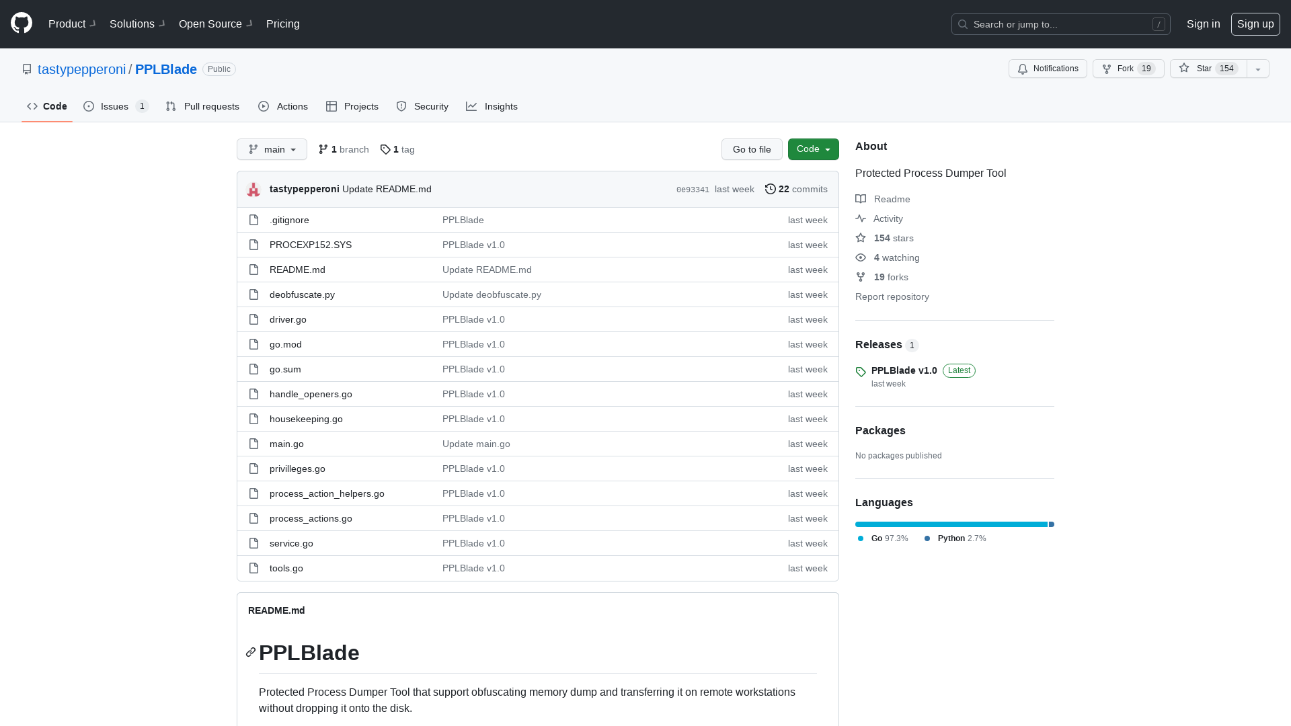Open the Projects tab
Screen dimensions: 1291x726
[352, 106]
